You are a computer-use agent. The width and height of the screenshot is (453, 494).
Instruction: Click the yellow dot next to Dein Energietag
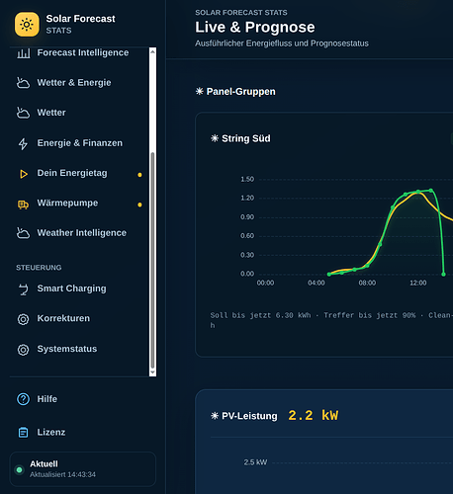(139, 175)
